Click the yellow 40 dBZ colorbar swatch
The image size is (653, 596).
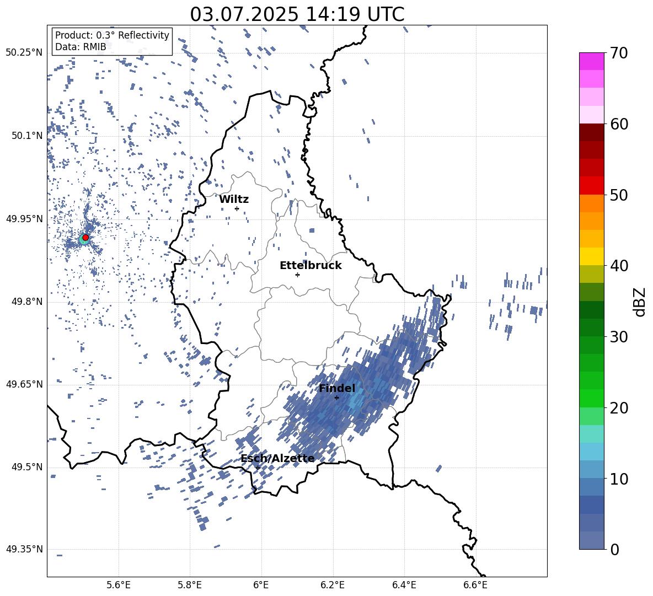591,256
